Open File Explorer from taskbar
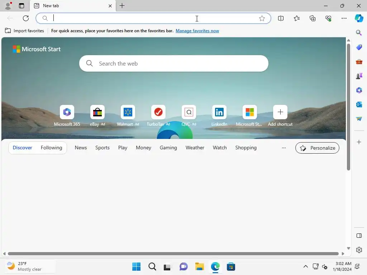Viewport: 367px width, 275px height. coord(199,266)
